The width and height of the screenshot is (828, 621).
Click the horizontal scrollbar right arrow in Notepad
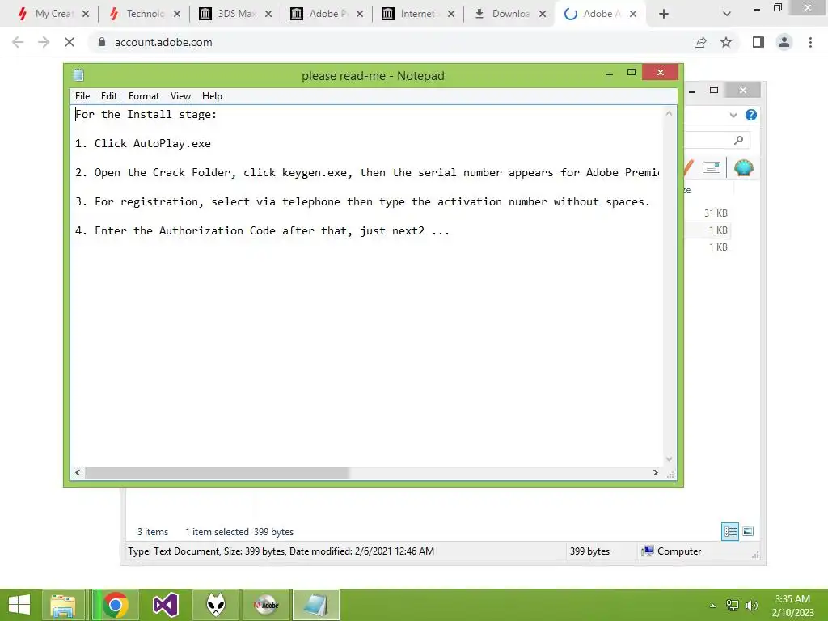655,472
